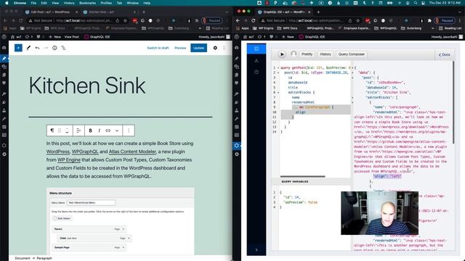The width and height of the screenshot is (465, 261).
Task: Select the GraphiQL IDE icon in the blue sidebar
Action: (x=256, y=49)
